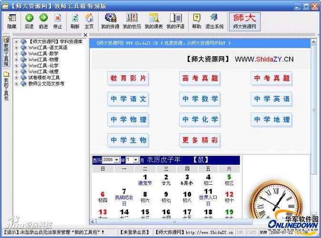Viewport: 321px width, 238px height.
Task: Go forward with the 前进 arrow
Action: click(x=43, y=21)
